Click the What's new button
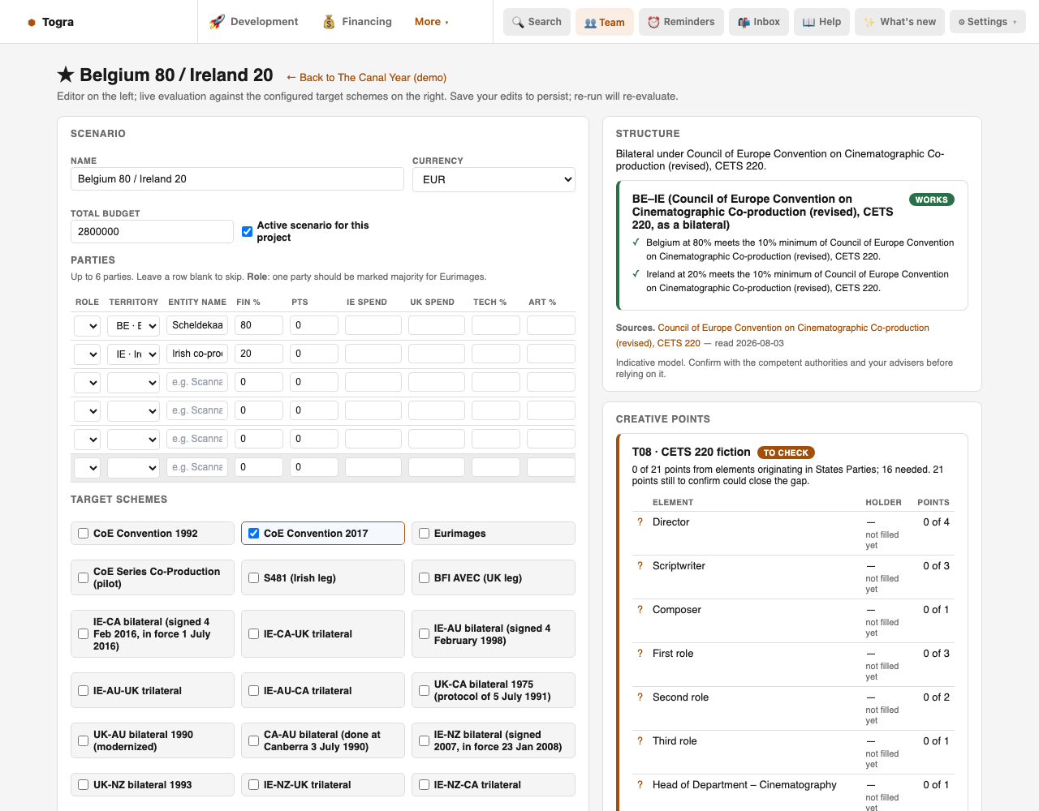1039x811 pixels. pyautogui.click(x=899, y=22)
